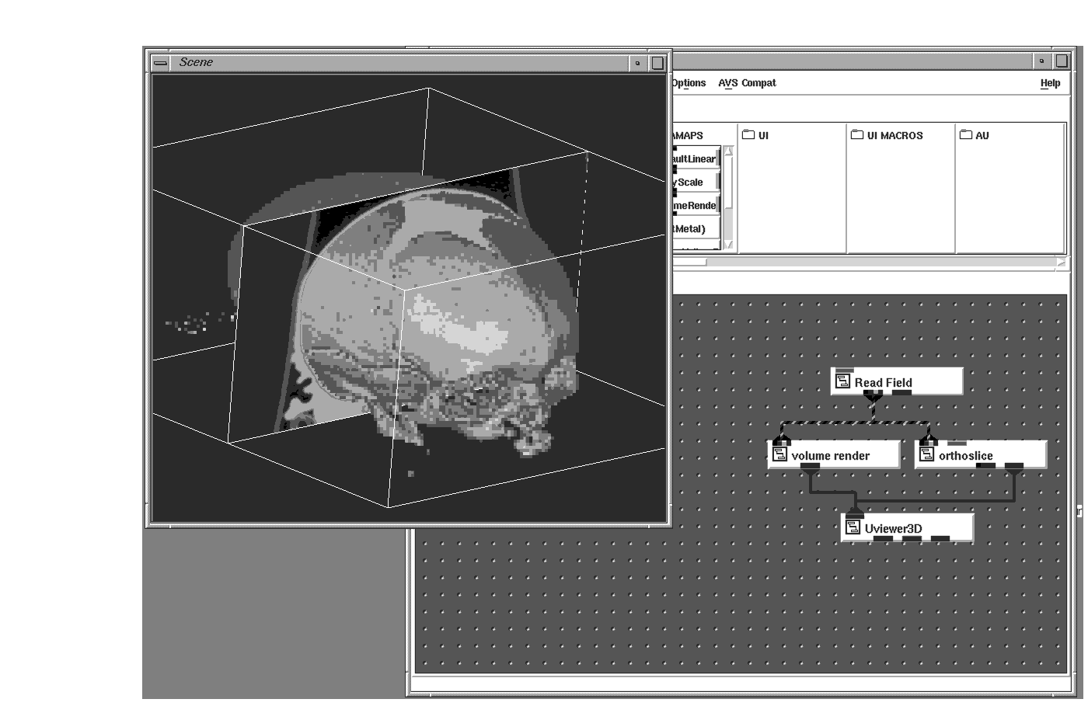Open the UI MACROS library folder icon

point(857,134)
